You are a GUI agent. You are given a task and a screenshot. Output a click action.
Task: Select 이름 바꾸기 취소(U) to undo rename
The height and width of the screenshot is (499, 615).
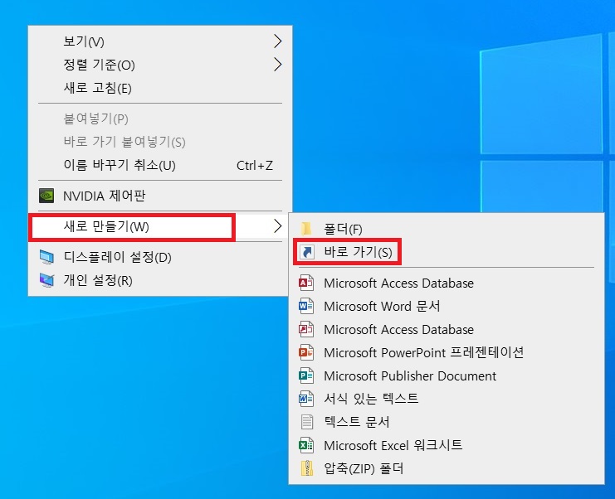point(160,165)
